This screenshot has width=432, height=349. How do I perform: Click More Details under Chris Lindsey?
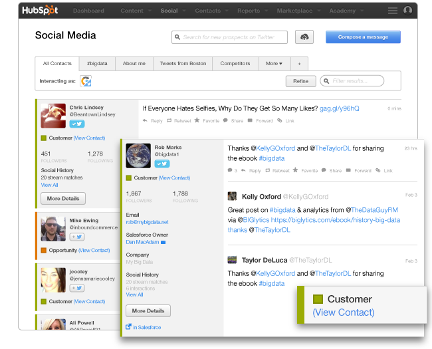pyautogui.click(x=63, y=199)
